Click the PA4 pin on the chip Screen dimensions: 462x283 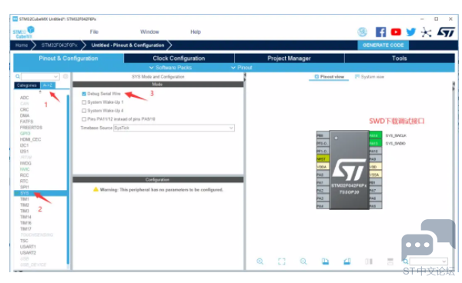click(323, 206)
